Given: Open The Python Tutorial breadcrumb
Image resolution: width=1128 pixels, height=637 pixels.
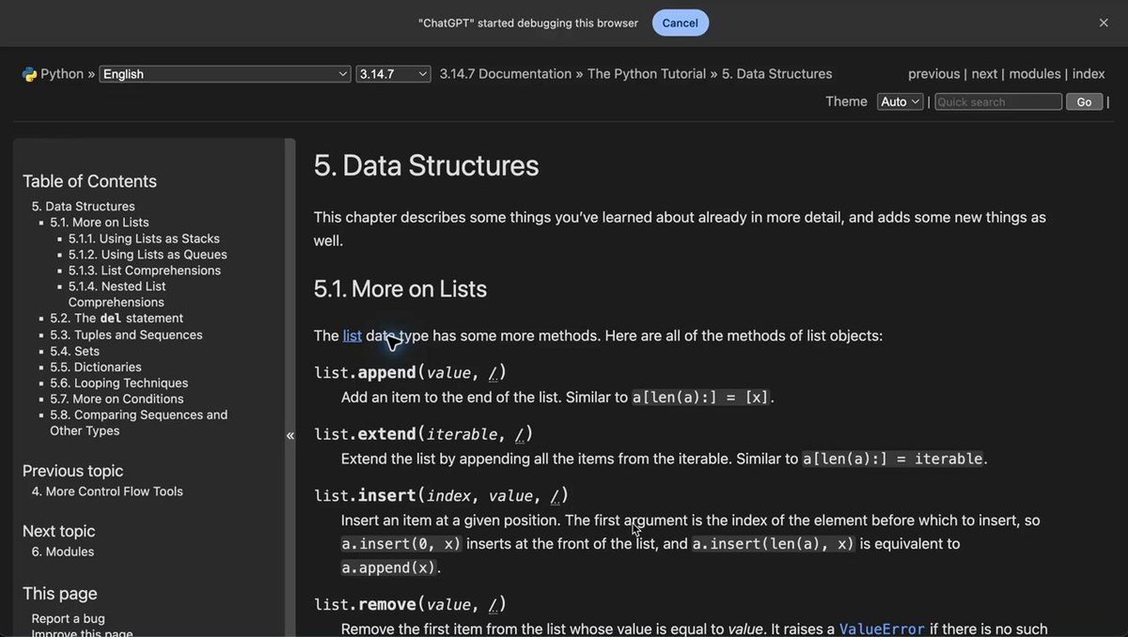Looking at the screenshot, I should pyautogui.click(x=647, y=73).
